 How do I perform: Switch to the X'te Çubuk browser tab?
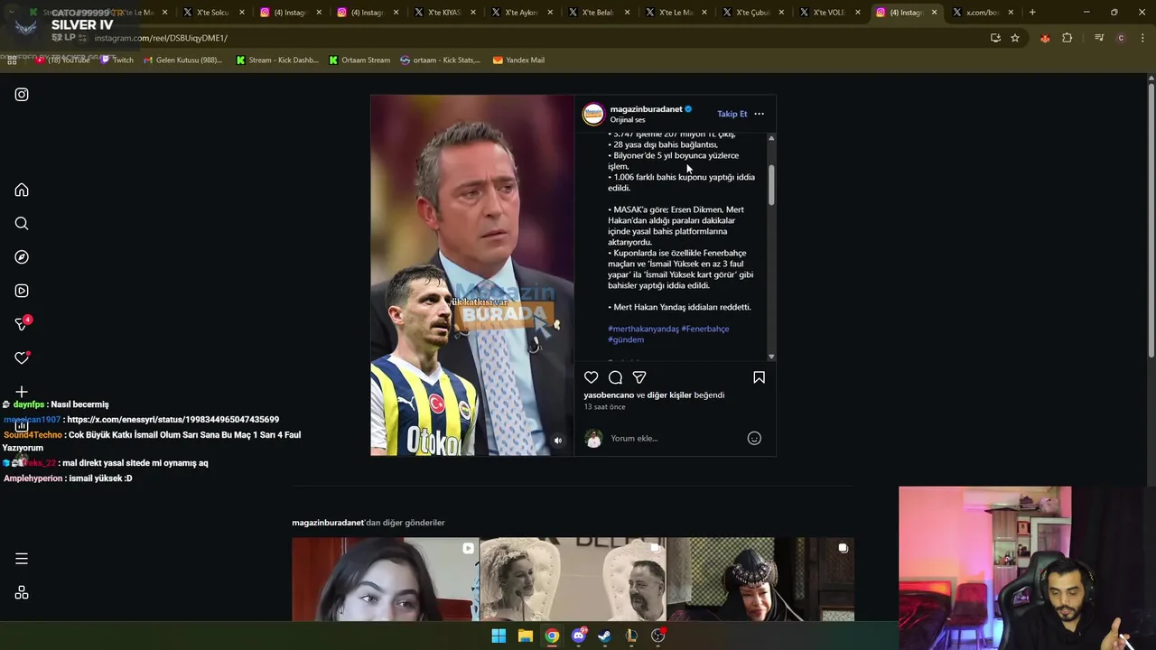(752, 13)
